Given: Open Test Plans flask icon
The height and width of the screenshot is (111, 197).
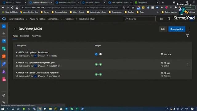Looking at the screenshot, I should [4, 72].
